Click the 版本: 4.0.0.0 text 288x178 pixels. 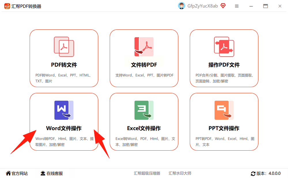[x=268, y=173]
